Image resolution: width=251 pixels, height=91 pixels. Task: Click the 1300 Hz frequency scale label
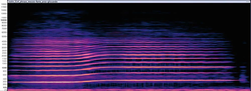[x=4, y=63]
